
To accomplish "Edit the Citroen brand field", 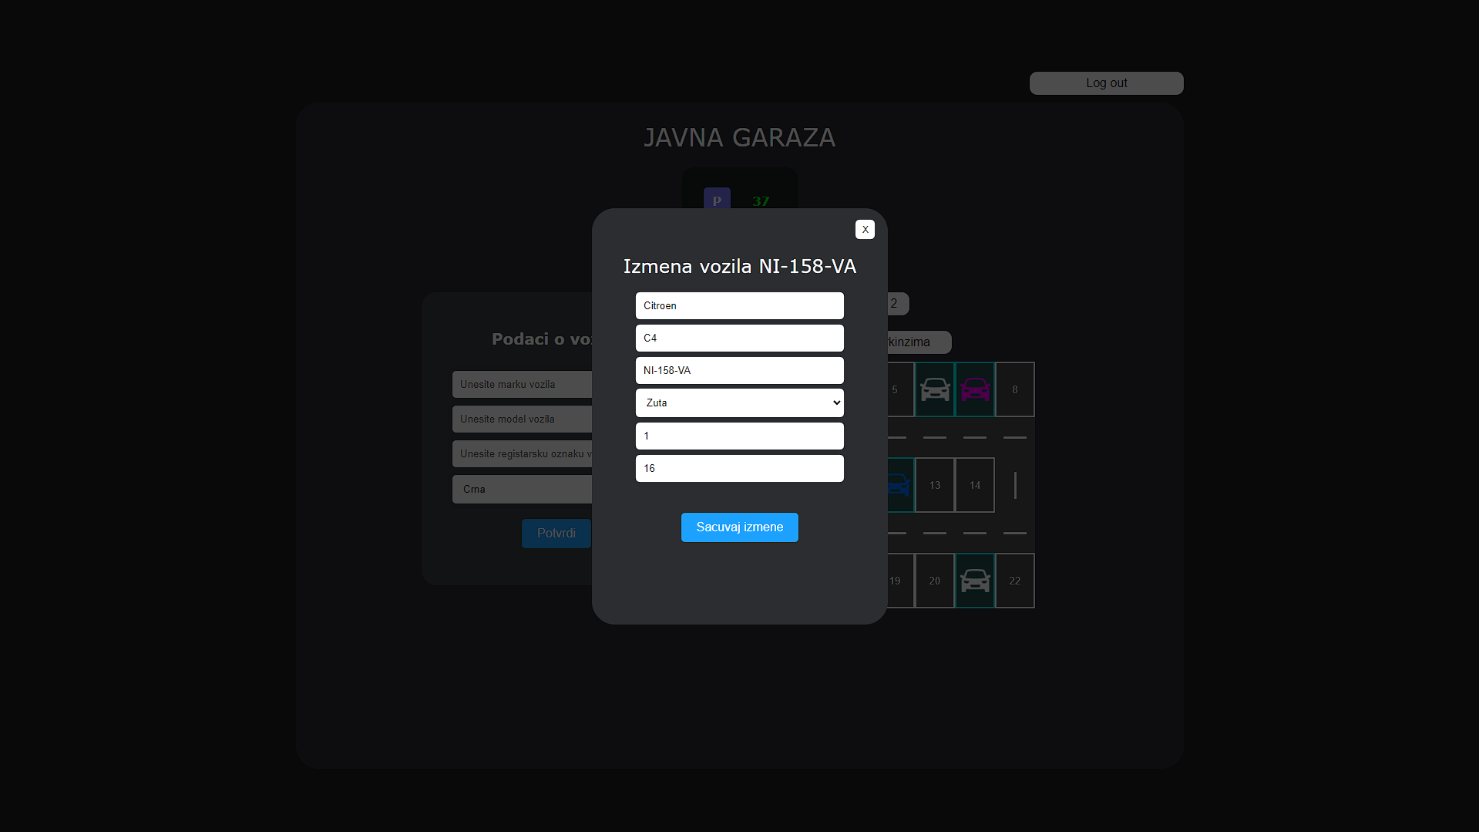I will pyautogui.click(x=739, y=305).
